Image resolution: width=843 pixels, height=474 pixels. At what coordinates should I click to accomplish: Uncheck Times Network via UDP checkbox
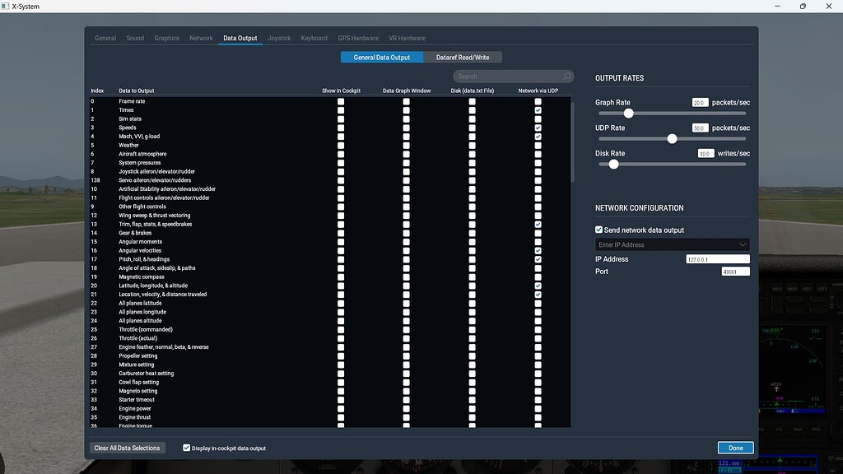tap(538, 110)
